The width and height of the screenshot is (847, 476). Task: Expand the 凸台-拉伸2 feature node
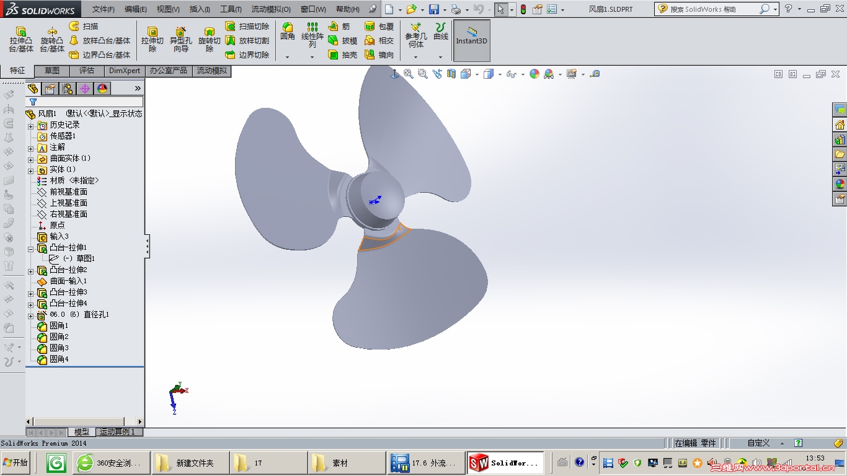pos(30,271)
